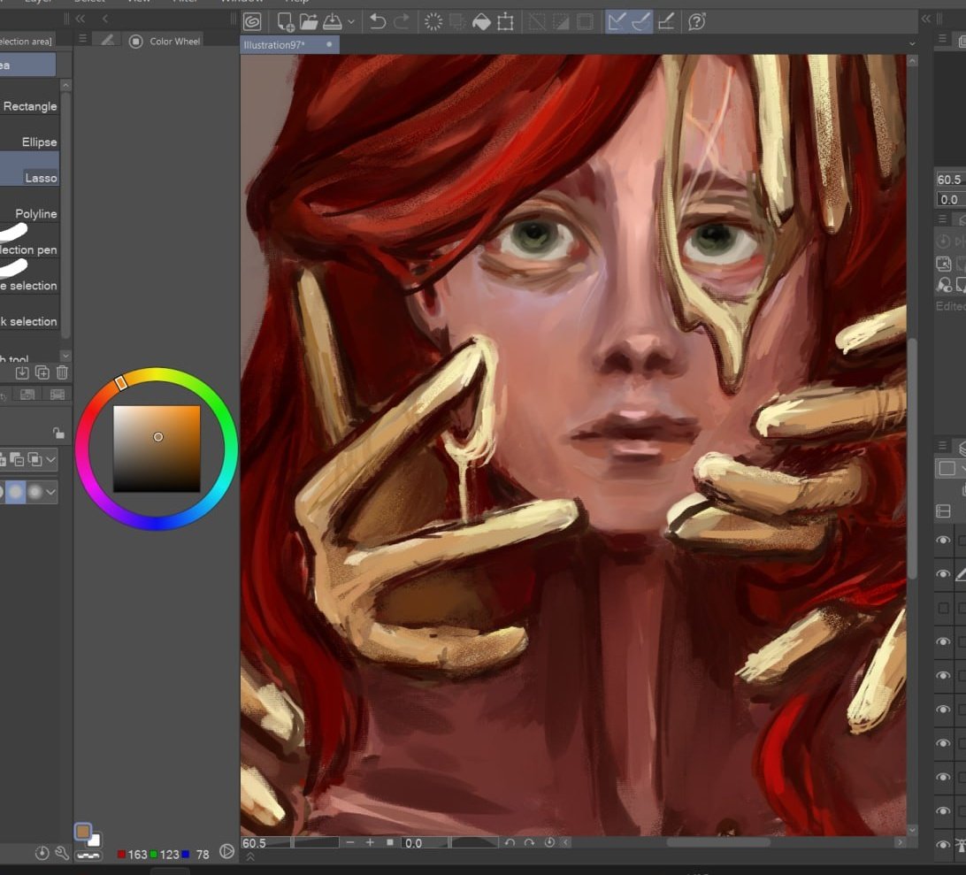Screen dimensions: 966x875
Task: Select the Lasso selection sub tool
Action: (x=29, y=170)
